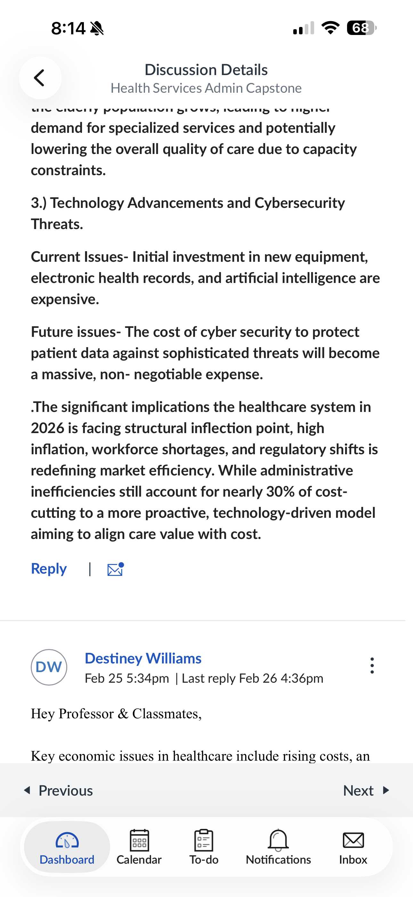Tap the back arrow button

coord(40,78)
